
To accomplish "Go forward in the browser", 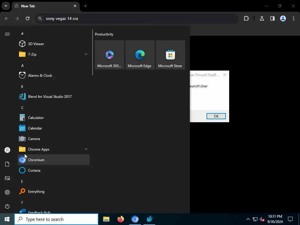I will 17,18.
